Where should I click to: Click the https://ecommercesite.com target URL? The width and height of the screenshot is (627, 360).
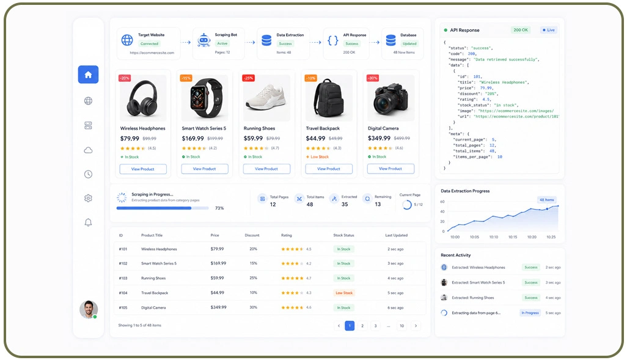tap(152, 53)
